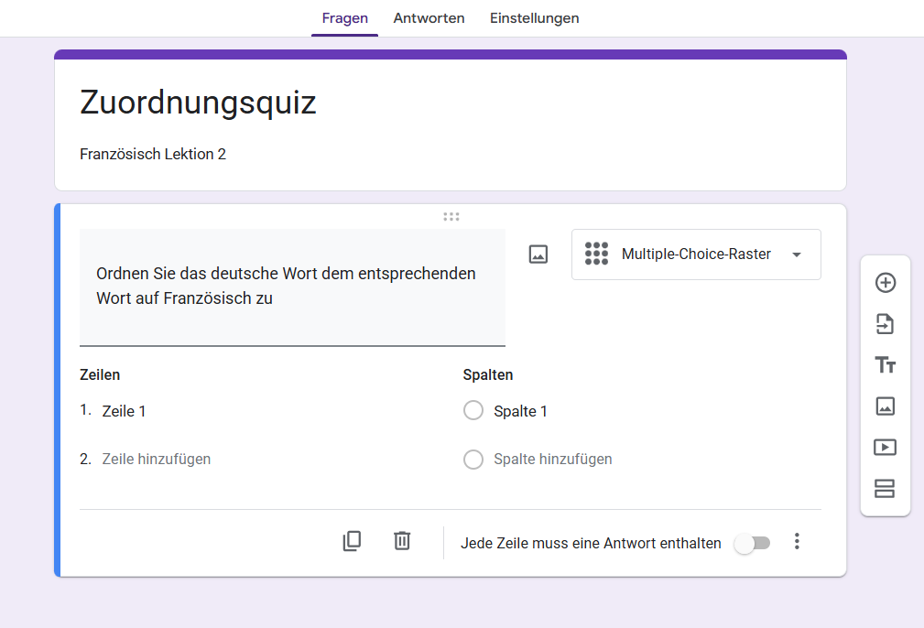The image size is (924, 628).
Task: Open the import questions icon
Action: click(885, 324)
